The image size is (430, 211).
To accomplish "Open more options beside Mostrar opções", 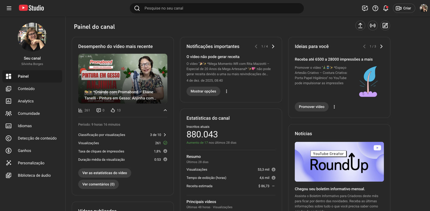I will point(227,91).
